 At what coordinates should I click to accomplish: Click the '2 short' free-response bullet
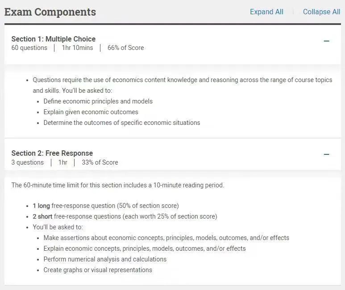125,216
